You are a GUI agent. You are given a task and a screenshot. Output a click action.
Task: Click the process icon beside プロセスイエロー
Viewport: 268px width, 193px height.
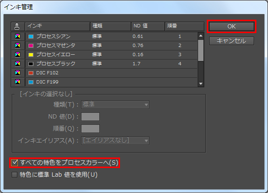pyautogui.click(x=18, y=55)
